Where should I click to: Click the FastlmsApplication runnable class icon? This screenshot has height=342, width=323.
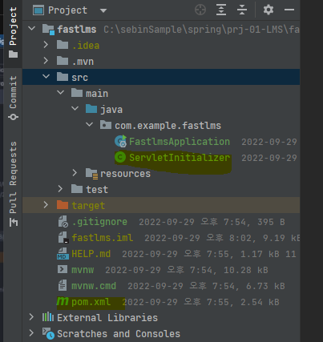pos(120,141)
